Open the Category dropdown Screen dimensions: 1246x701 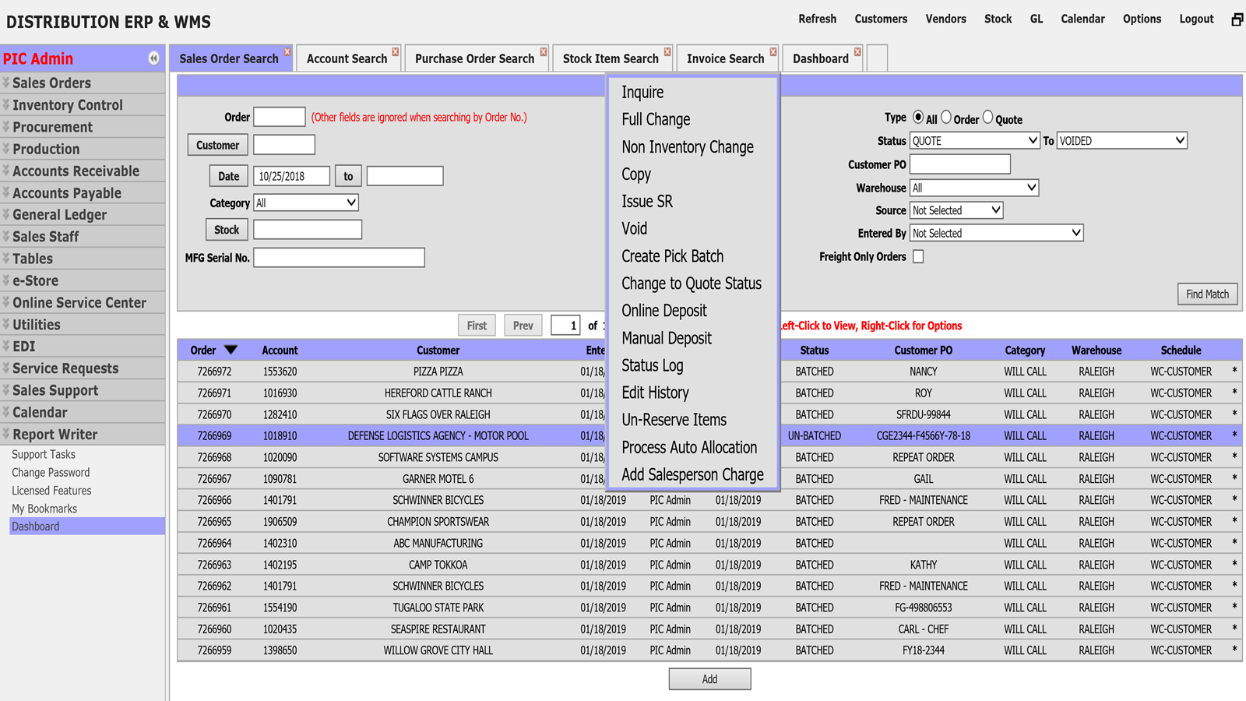coord(306,203)
